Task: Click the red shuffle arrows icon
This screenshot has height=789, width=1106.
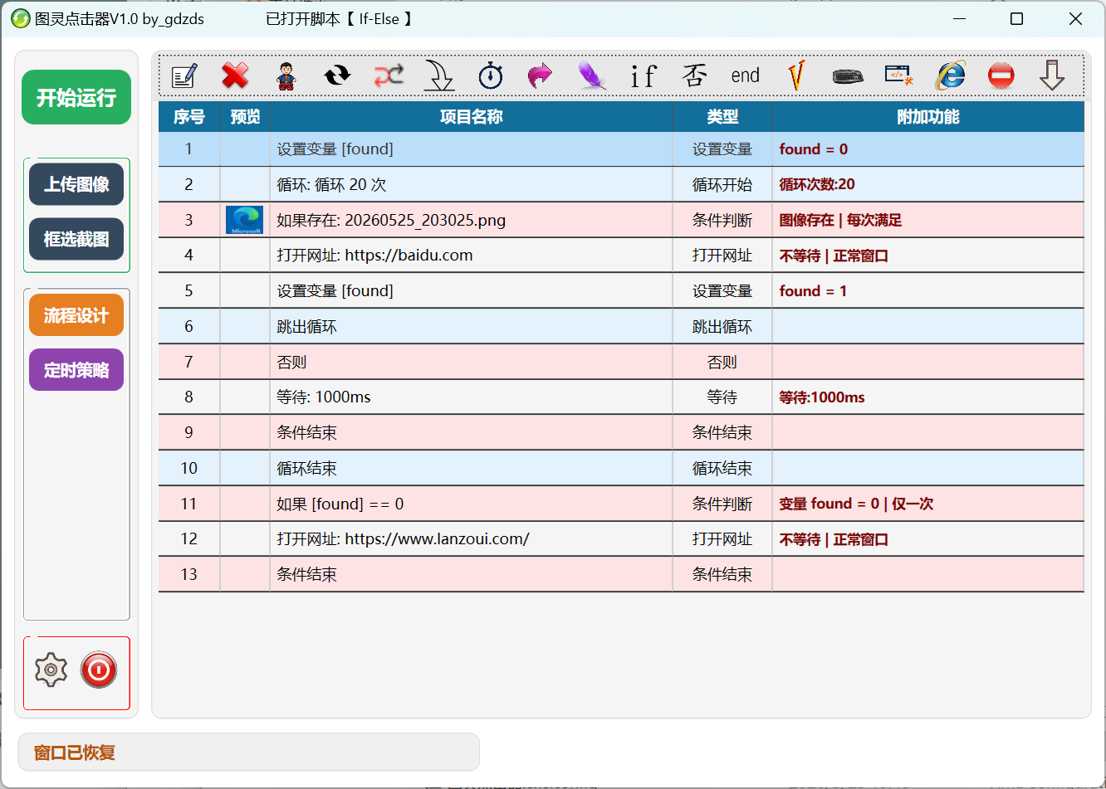Action: tap(389, 76)
